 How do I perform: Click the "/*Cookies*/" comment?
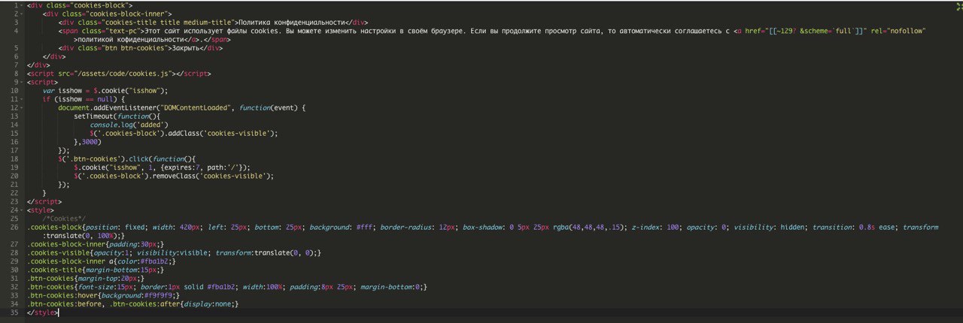[x=65, y=219]
